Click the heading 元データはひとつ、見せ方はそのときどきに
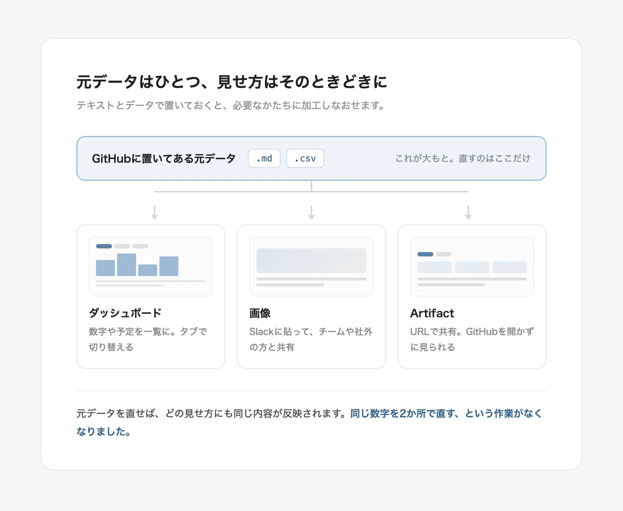This screenshot has width=623, height=511. [232, 82]
